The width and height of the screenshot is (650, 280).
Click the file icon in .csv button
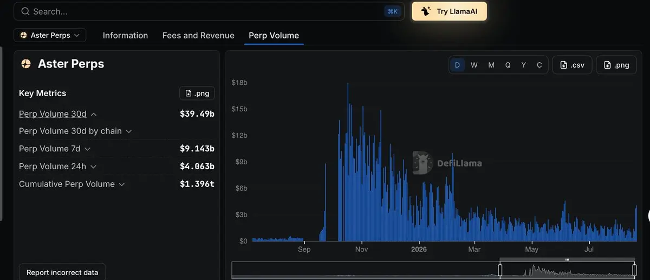coord(564,65)
